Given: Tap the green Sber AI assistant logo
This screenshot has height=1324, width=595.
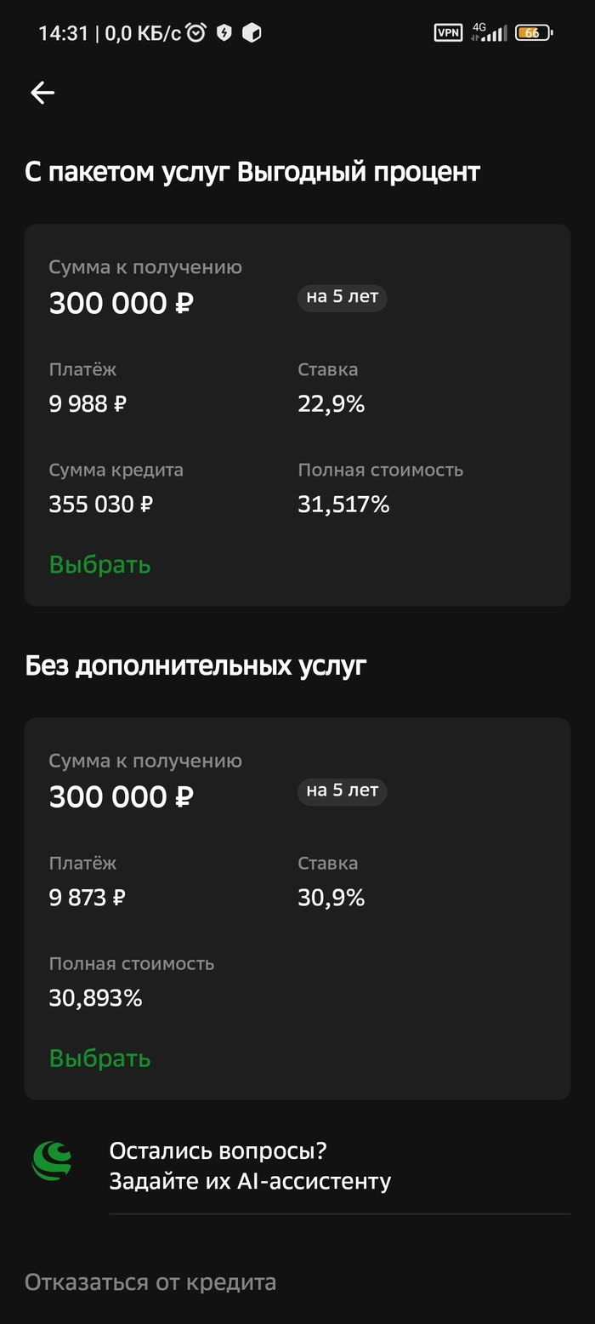Looking at the screenshot, I should 53,1160.
